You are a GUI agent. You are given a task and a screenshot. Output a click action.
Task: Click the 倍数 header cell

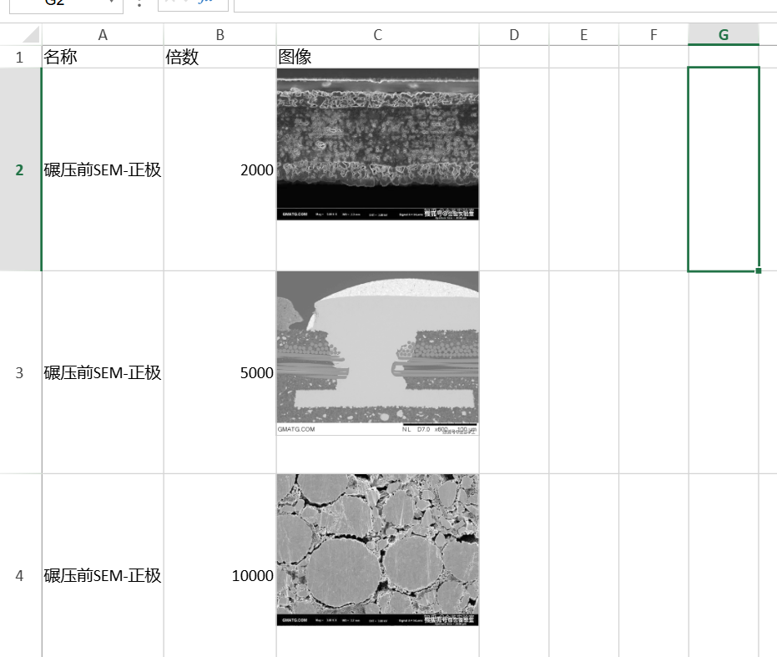coord(219,58)
